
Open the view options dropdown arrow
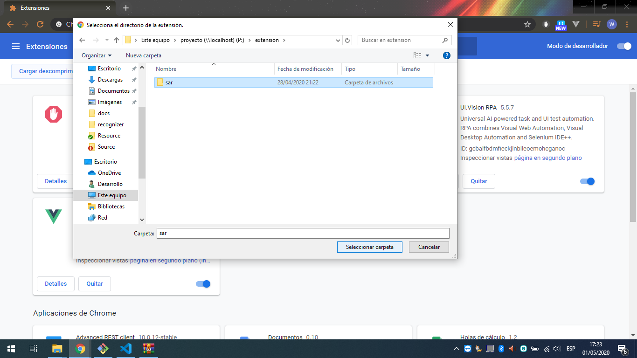pyautogui.click(x=427, y=55)
